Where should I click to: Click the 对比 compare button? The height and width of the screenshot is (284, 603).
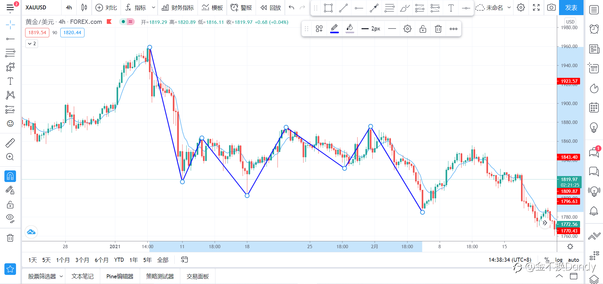(x=106, y=8)
